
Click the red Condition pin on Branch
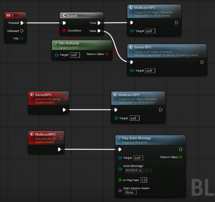pyautogui.click(x=64, y=30)
